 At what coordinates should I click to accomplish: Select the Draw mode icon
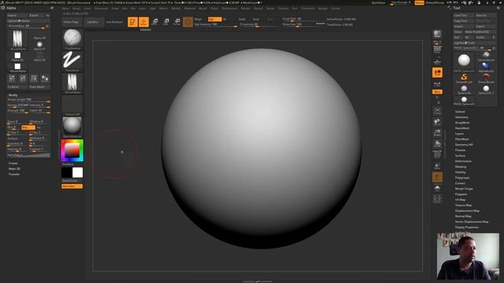pyautogui.click(x=143, y=22)
